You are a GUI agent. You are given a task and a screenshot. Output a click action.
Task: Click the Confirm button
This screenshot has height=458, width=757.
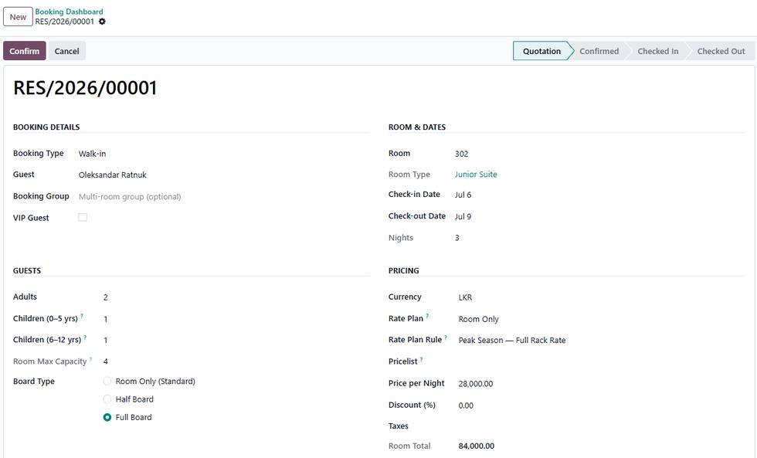[x=25, y=51]
